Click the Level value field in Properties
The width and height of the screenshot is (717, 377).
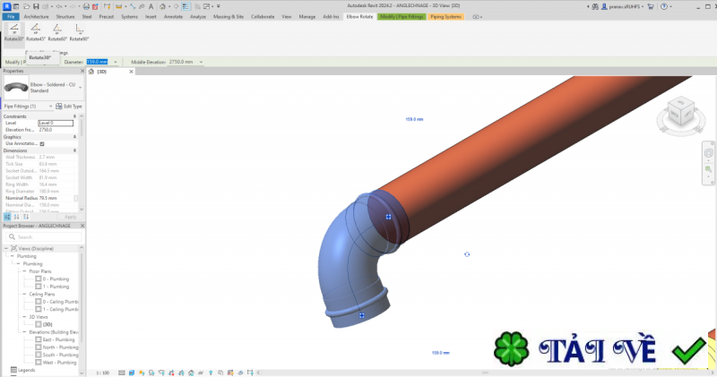coord(56,123)
